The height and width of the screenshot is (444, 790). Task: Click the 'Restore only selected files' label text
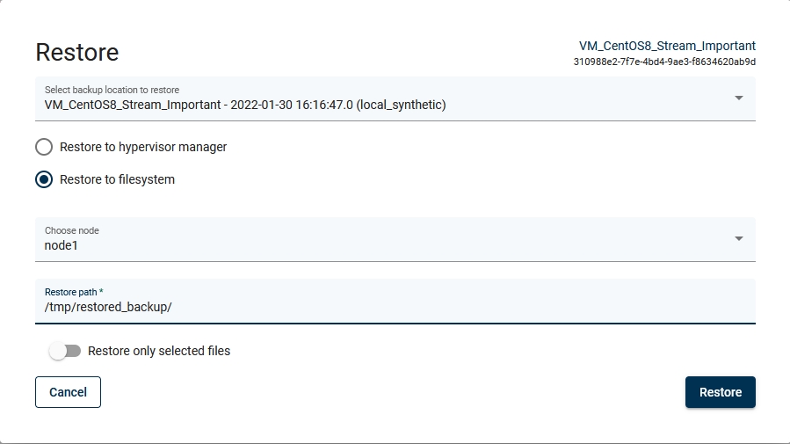click(159, 351)
